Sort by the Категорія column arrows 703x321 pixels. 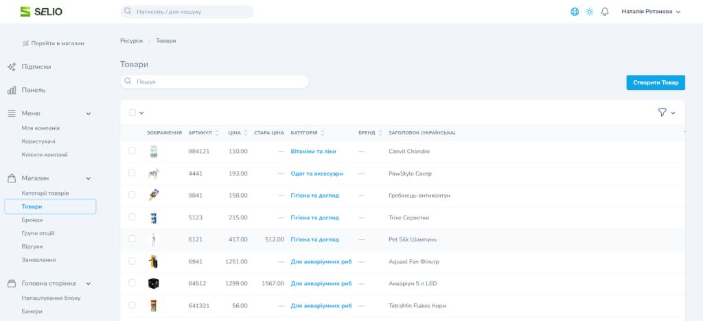(x=323, y=133)
